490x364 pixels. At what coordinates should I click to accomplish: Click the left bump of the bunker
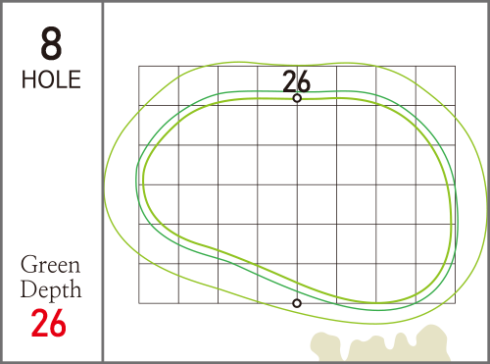pyautogui.click(x=325, y=346)
